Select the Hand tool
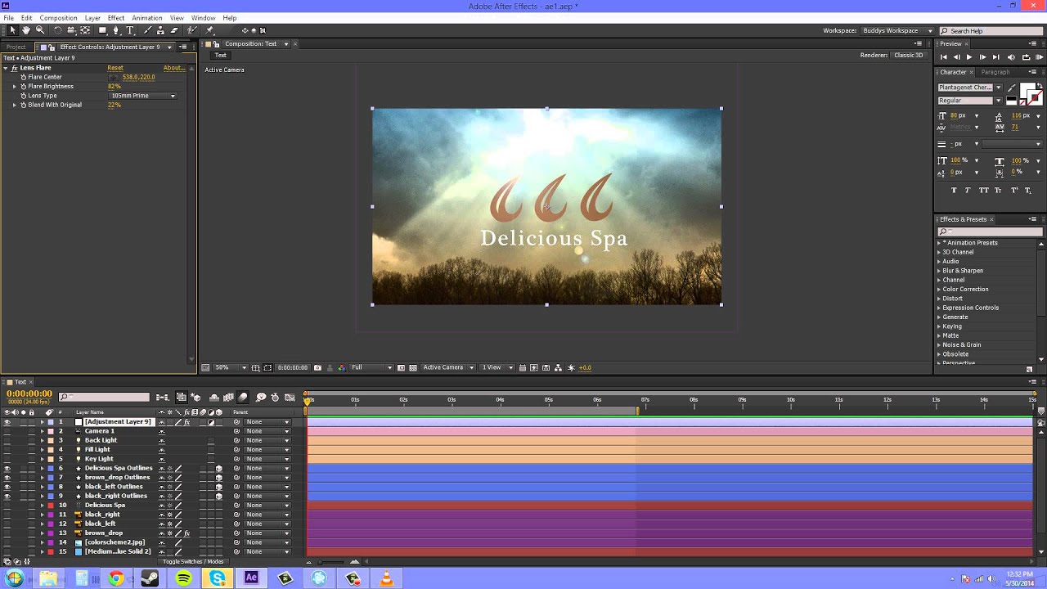 pyautogui.click(x=26, y=30)
